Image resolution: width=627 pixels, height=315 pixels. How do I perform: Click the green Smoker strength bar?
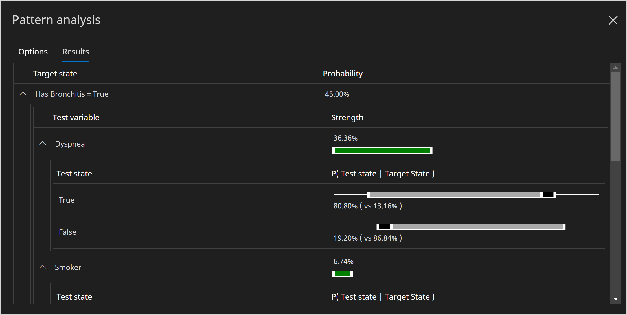click(x=342, y=274)
